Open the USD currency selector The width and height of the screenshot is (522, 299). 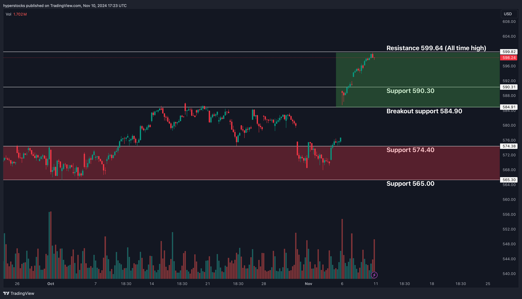[509, 14]
